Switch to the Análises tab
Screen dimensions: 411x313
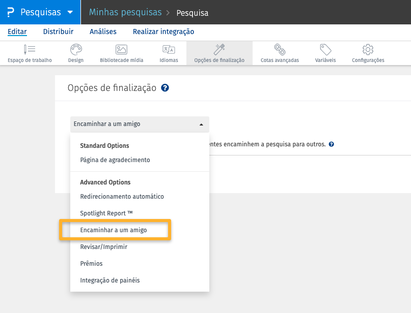pos(103,32)
